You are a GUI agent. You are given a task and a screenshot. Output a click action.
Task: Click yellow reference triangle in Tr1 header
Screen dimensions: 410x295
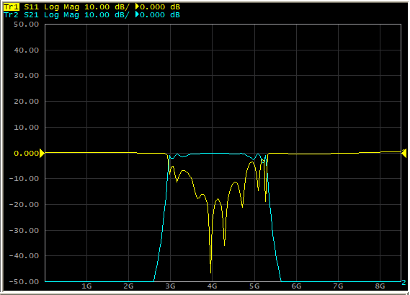pos(138,6)
